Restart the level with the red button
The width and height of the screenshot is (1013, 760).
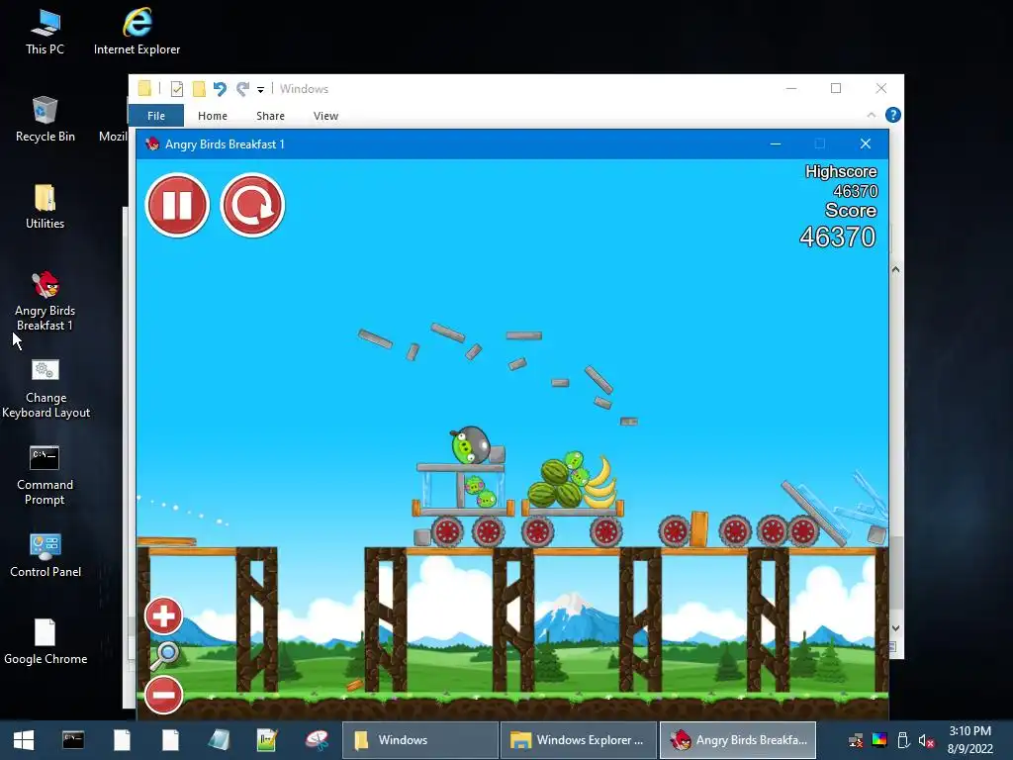[252, 206]
